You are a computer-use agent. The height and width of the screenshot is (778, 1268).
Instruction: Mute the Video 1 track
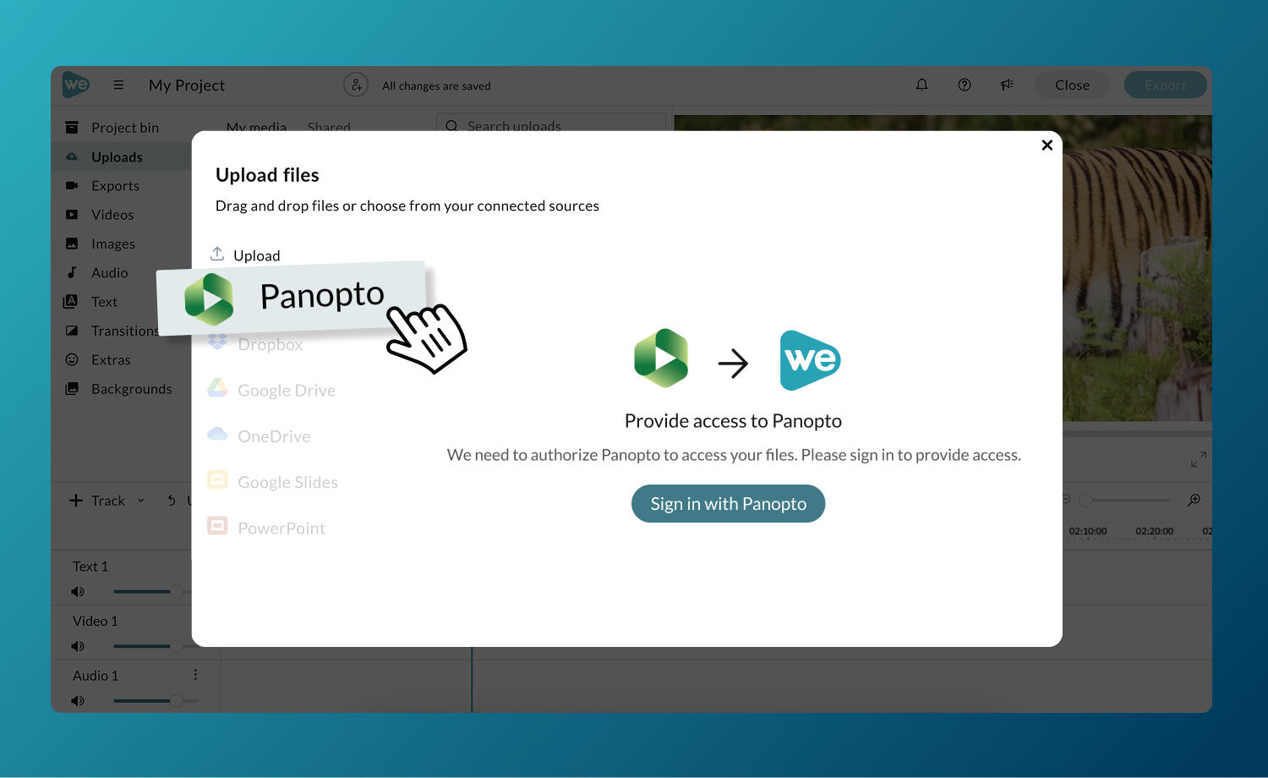[78, 646]
